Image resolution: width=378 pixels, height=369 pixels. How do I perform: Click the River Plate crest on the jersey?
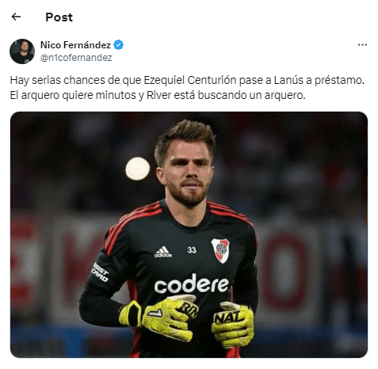pyautogui.click(x=220, y=250)
